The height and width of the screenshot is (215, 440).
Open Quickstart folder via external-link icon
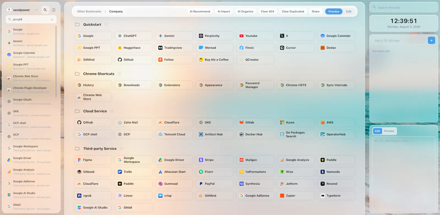pyautogui.click(x=106, y=24)
